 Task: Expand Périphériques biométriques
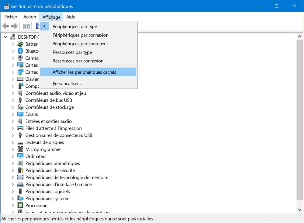13,163
